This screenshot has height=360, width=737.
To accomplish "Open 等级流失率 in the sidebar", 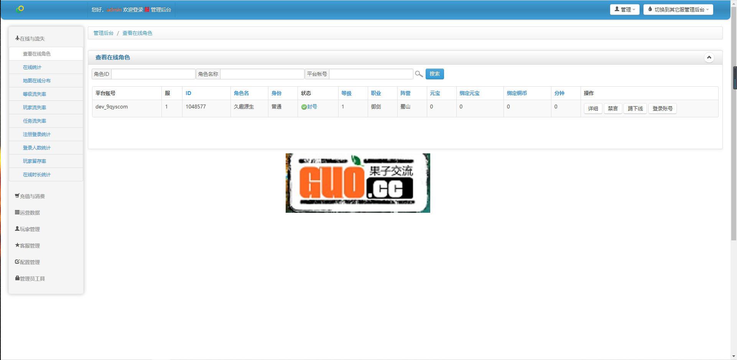I will 46,94.
